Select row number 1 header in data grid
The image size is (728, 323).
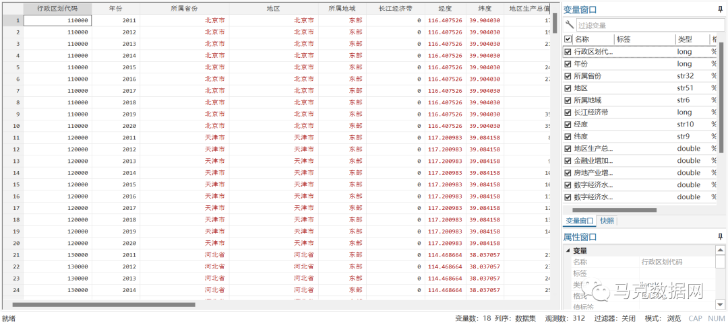pos(13,20)
